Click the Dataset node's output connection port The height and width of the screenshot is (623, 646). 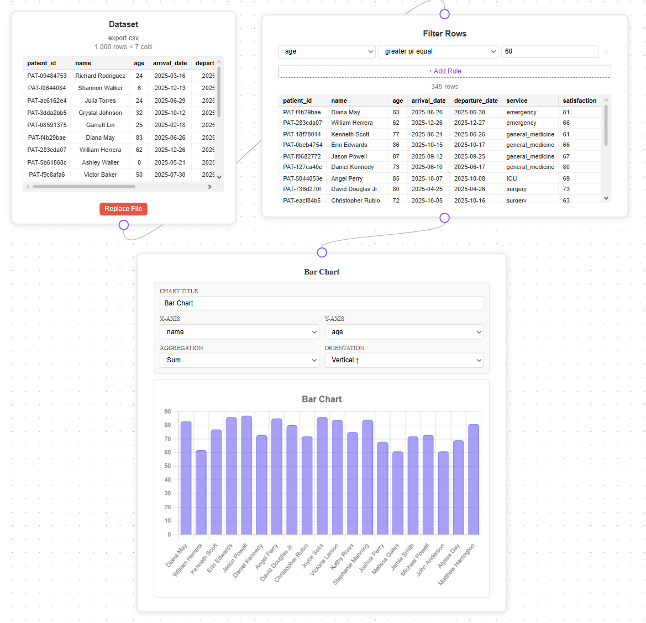coord(123,224)
